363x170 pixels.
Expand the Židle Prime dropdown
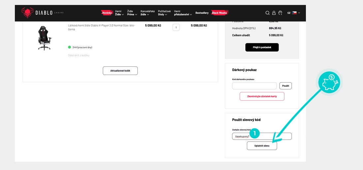pyautogui.click(x=132, y=13)
